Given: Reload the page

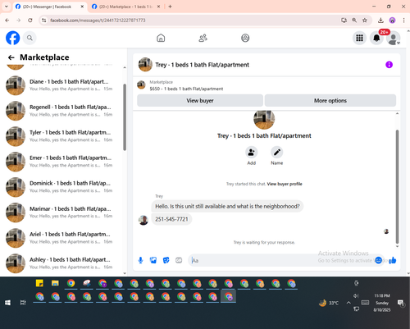Looking at the screenshot, I should [30, 21].
